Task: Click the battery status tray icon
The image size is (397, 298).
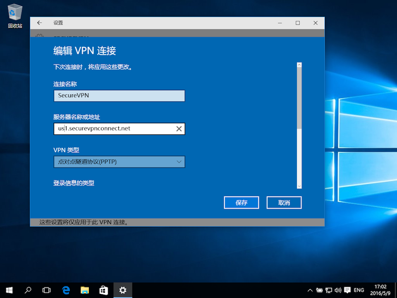Action: tap(319, 291)
